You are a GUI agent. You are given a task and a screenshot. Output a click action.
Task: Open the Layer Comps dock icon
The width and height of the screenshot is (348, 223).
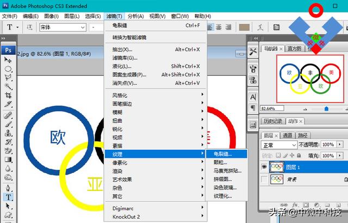(253, 125)
